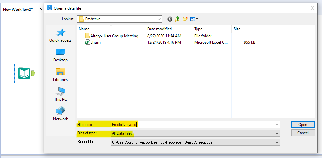The height and width of the screenshot is (158, 322).
Task: Expand the Recent folders dropdown
Action: pyautogui.click(x=277, y=142)
